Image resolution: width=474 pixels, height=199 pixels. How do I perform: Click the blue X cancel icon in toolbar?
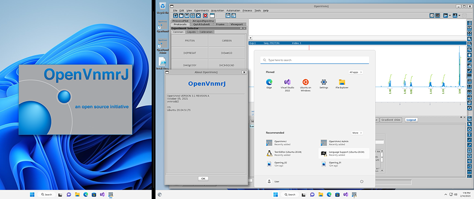click(x=198, y=16)
